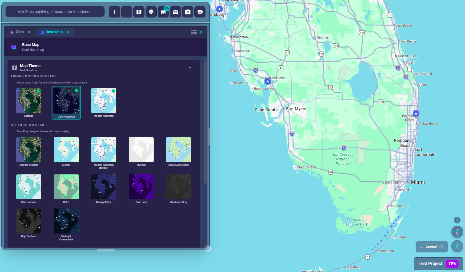Click star marker near Boynton Beach
The width and height of the screenshot is (465, 272).
[x=416, y=113]
